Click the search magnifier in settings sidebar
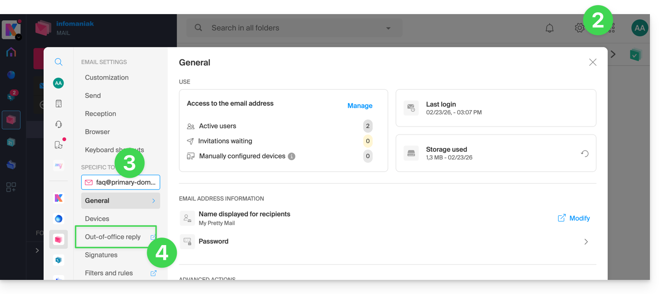 [x=58, y=62]
